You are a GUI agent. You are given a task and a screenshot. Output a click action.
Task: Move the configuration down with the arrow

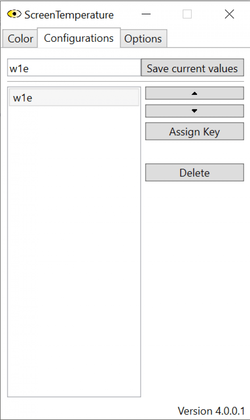click(194, 111)
